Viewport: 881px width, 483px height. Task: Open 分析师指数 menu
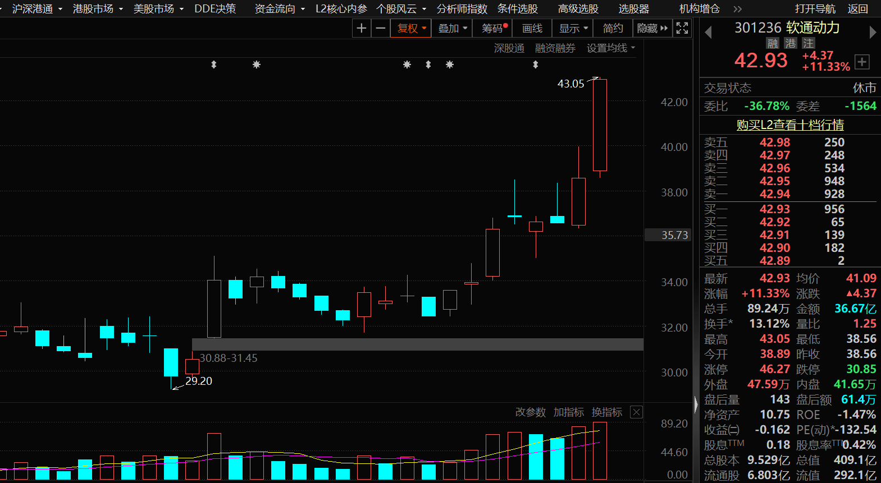462,9
